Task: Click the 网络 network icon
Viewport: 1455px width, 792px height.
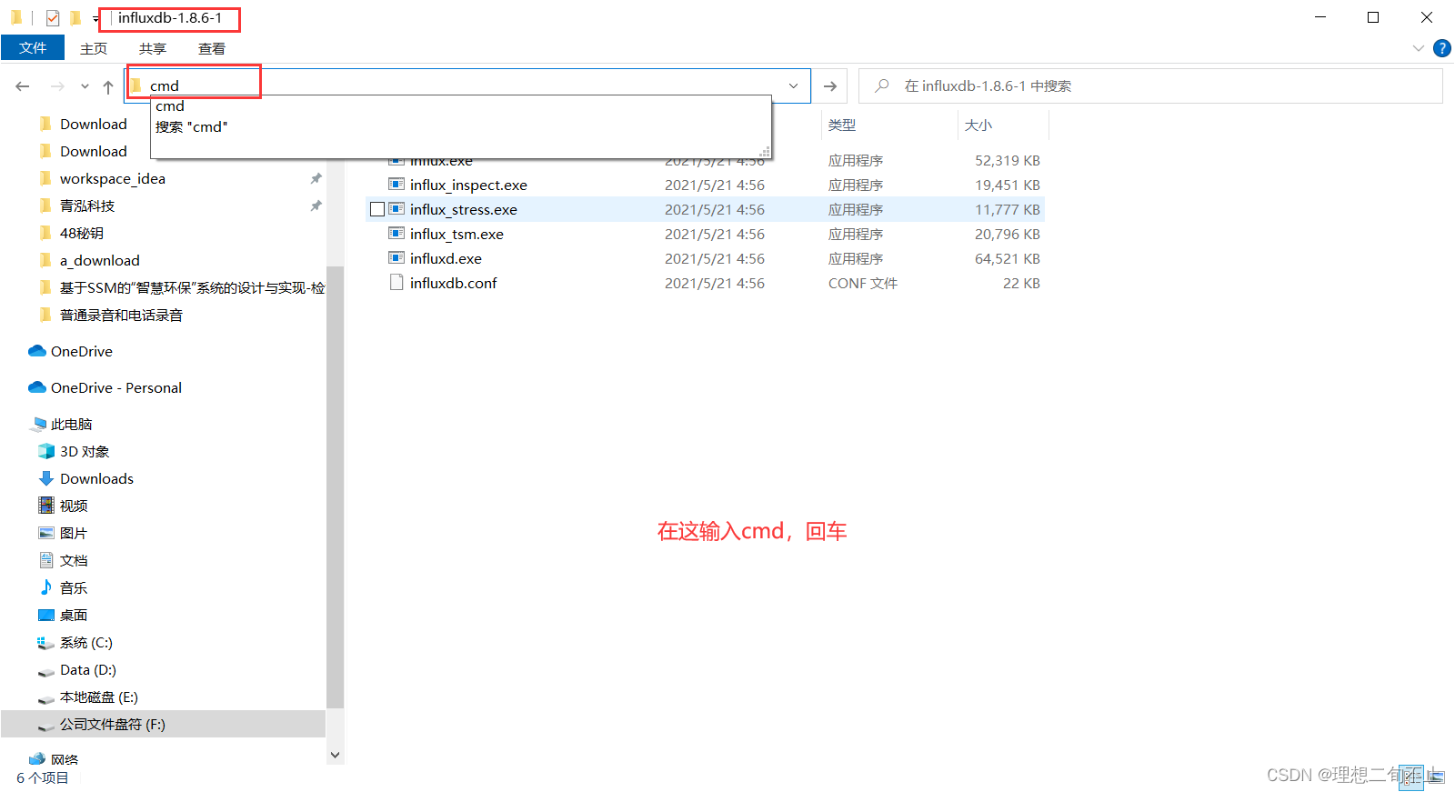Action: point(37,759)
